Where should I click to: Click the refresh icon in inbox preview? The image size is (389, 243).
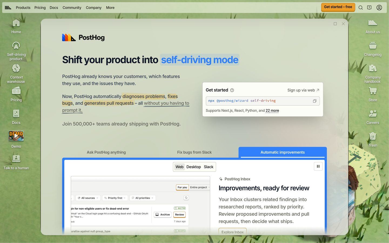(x=186, y=198)
